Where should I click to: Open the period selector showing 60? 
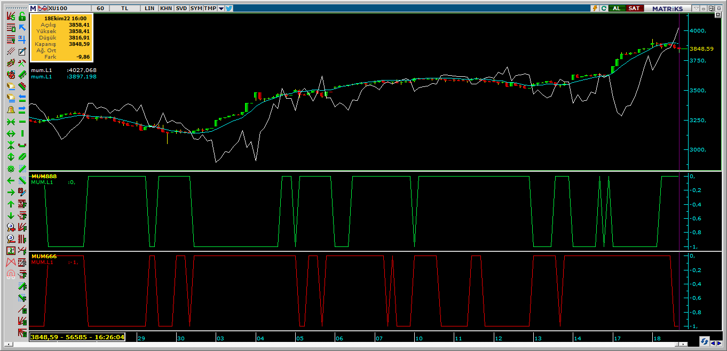click(100, 9)
